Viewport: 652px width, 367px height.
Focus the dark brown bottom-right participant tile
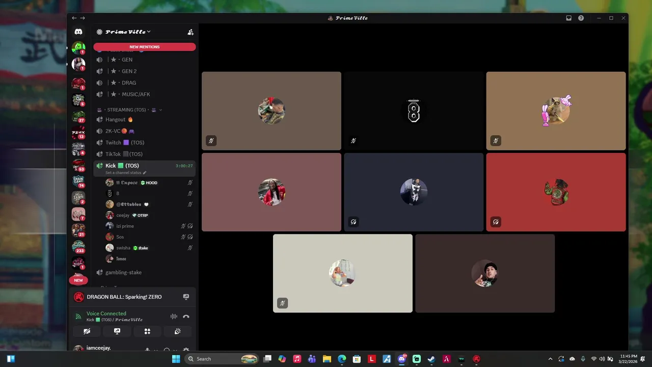tap(485, 273)
